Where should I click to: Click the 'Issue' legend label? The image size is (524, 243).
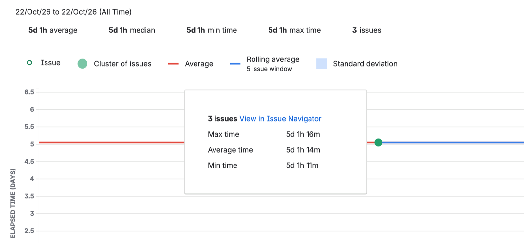[50, 63]
